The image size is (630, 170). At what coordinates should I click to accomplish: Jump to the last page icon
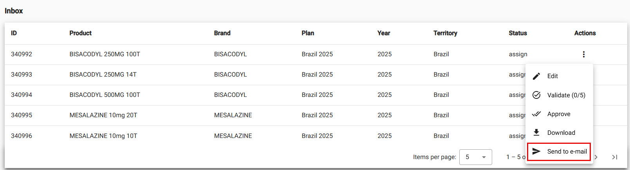(x=615, y=157)
